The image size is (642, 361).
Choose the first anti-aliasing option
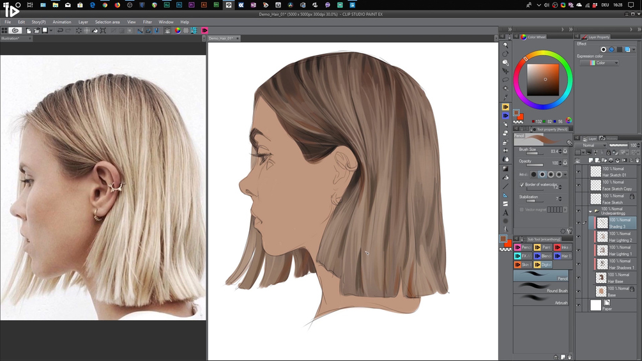tap(533, 174)
